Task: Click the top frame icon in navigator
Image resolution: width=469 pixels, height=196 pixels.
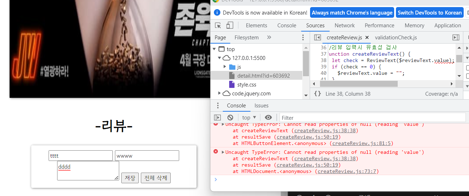Action: [x=221, y=49]
